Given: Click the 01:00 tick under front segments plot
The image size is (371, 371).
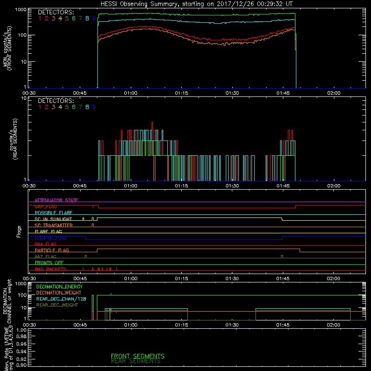Looking at the screenshot, I should click(131, 93).
